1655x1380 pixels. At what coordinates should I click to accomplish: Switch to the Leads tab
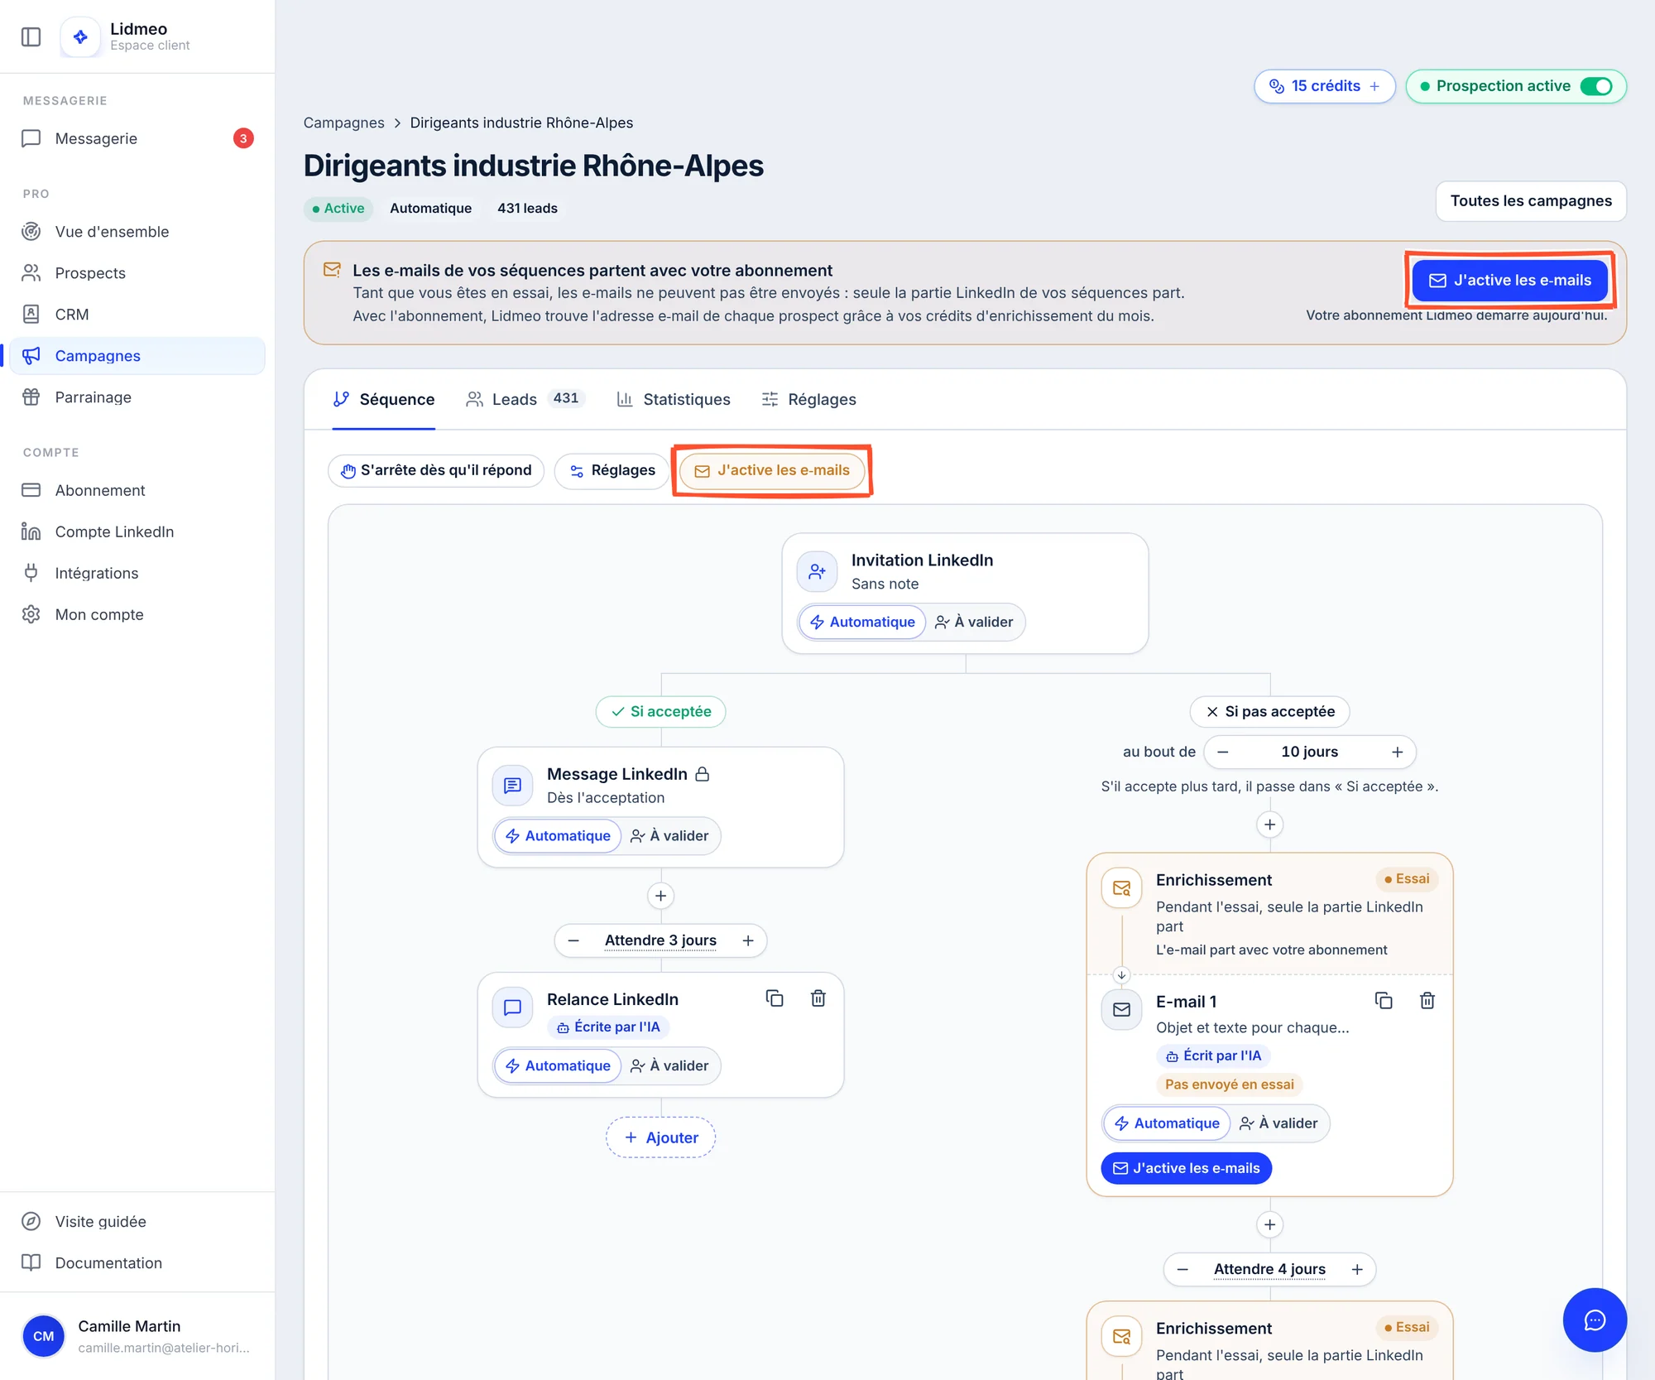click(525, 399)
